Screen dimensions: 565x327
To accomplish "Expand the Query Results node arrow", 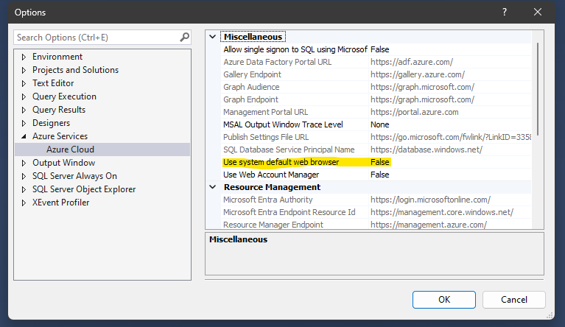I will pos(24,110).
